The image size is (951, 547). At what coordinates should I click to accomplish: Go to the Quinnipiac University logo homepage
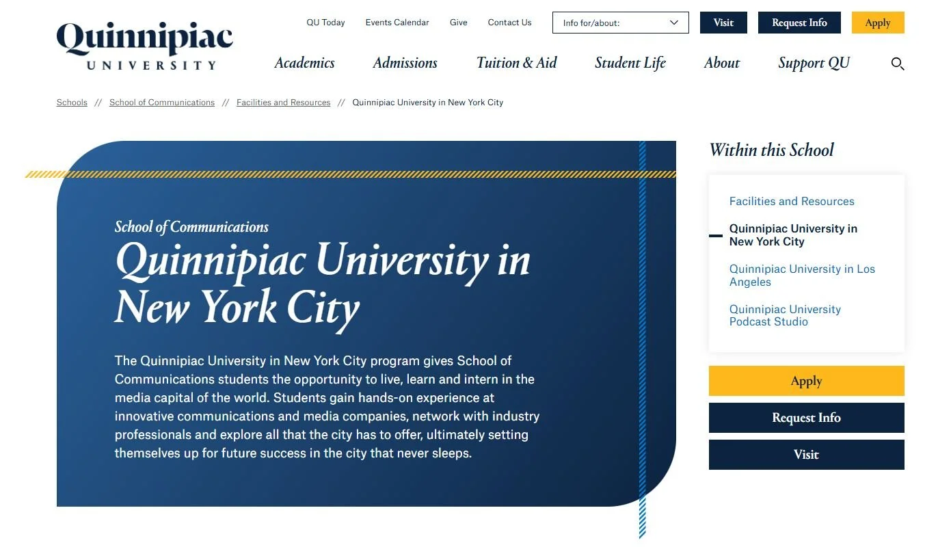tap(145, 46)
